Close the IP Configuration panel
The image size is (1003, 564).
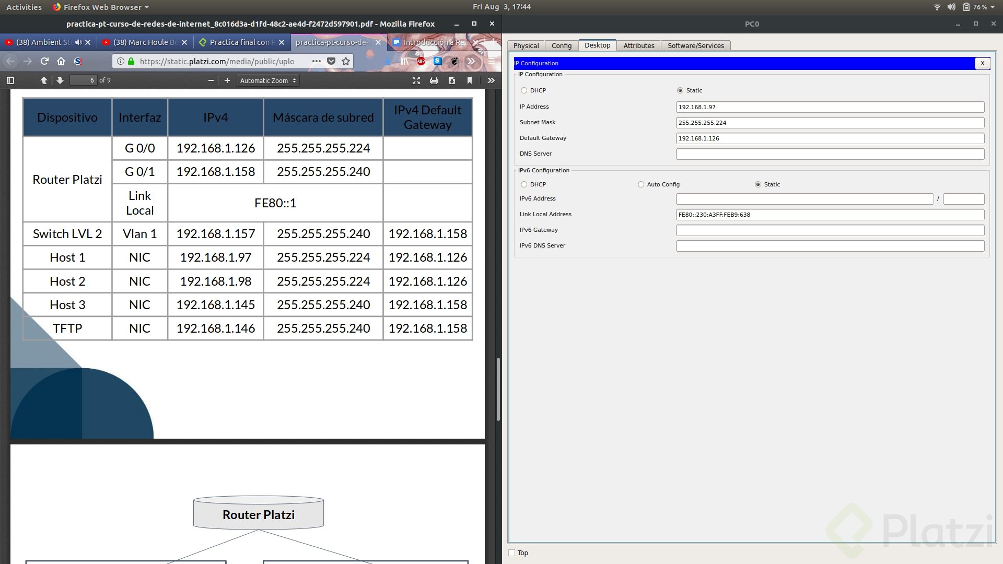point(982,63)
